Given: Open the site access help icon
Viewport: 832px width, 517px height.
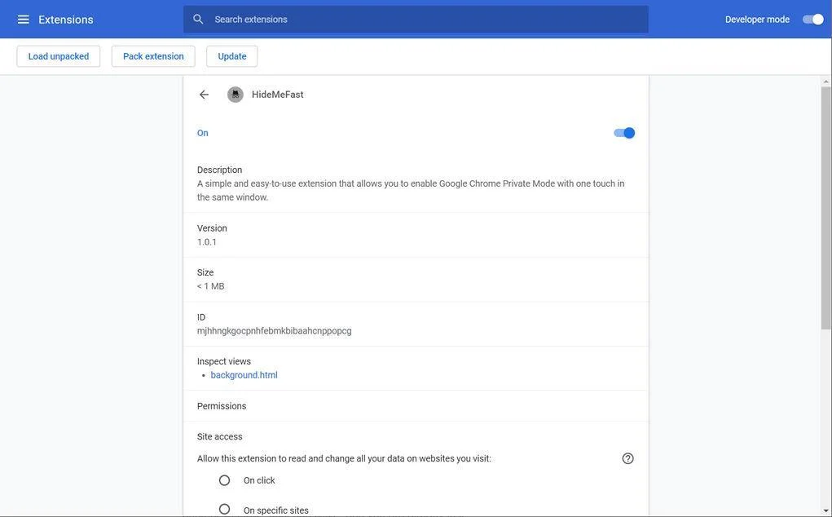Looking at the screenshot, I should pyautogui.click(x=627, y=458).
